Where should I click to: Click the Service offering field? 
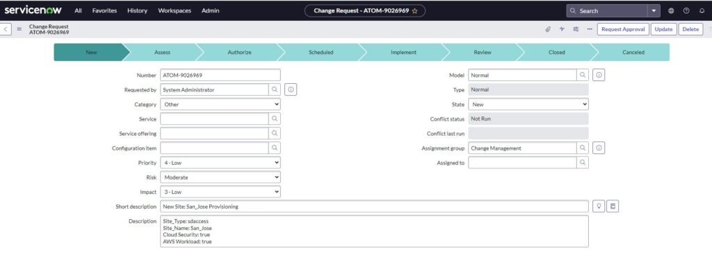[214, 134]
